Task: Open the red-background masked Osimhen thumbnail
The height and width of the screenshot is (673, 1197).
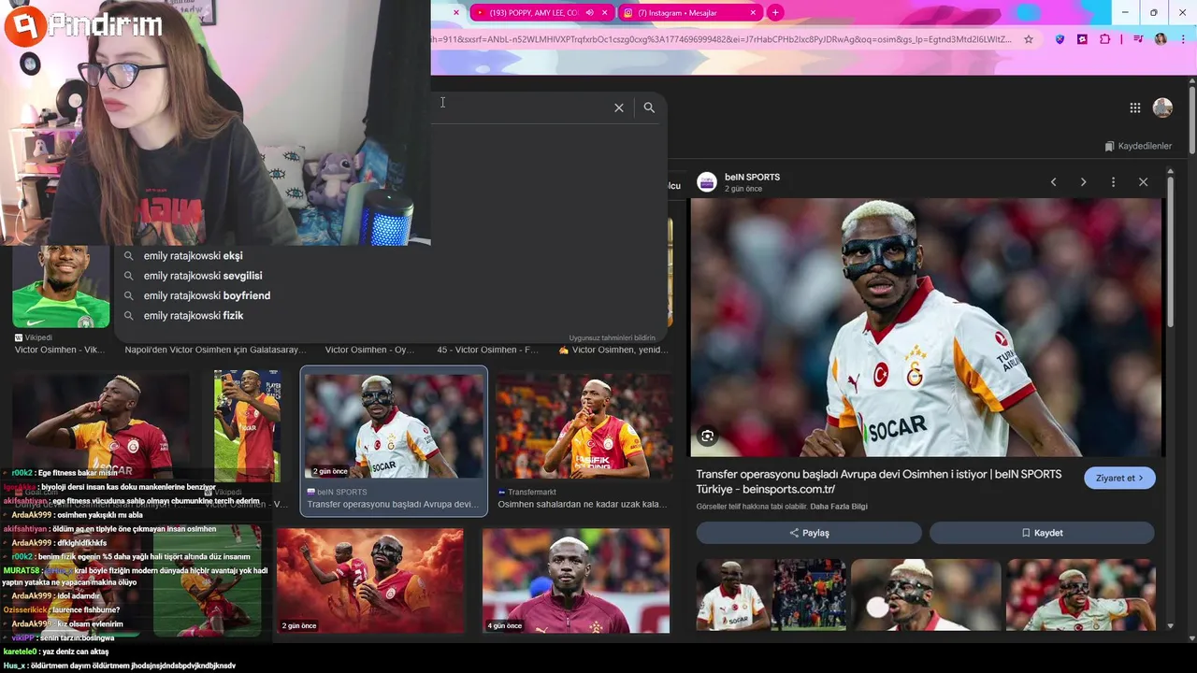Action: (370, 581)
